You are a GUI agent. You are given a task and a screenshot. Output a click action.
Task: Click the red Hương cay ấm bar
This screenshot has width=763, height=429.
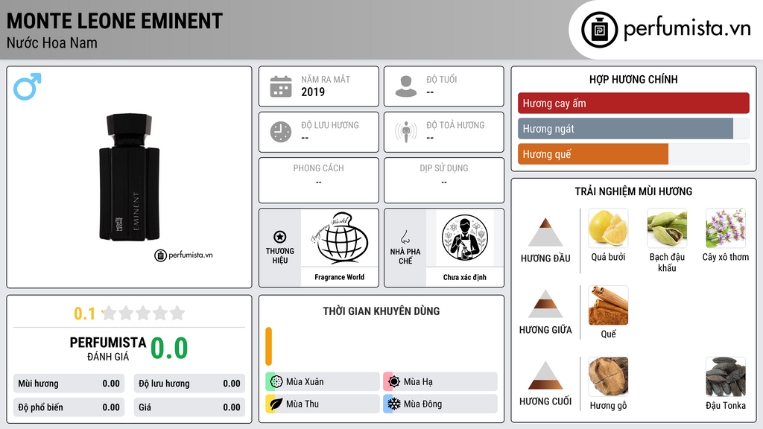click(633, 103)
